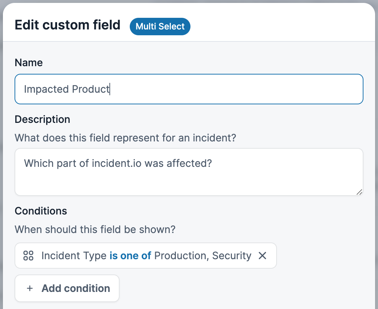The width and height of the screenshot is (378, 309).
Task: Grab the Description textarea resize handle
Action: coord(359,192)
